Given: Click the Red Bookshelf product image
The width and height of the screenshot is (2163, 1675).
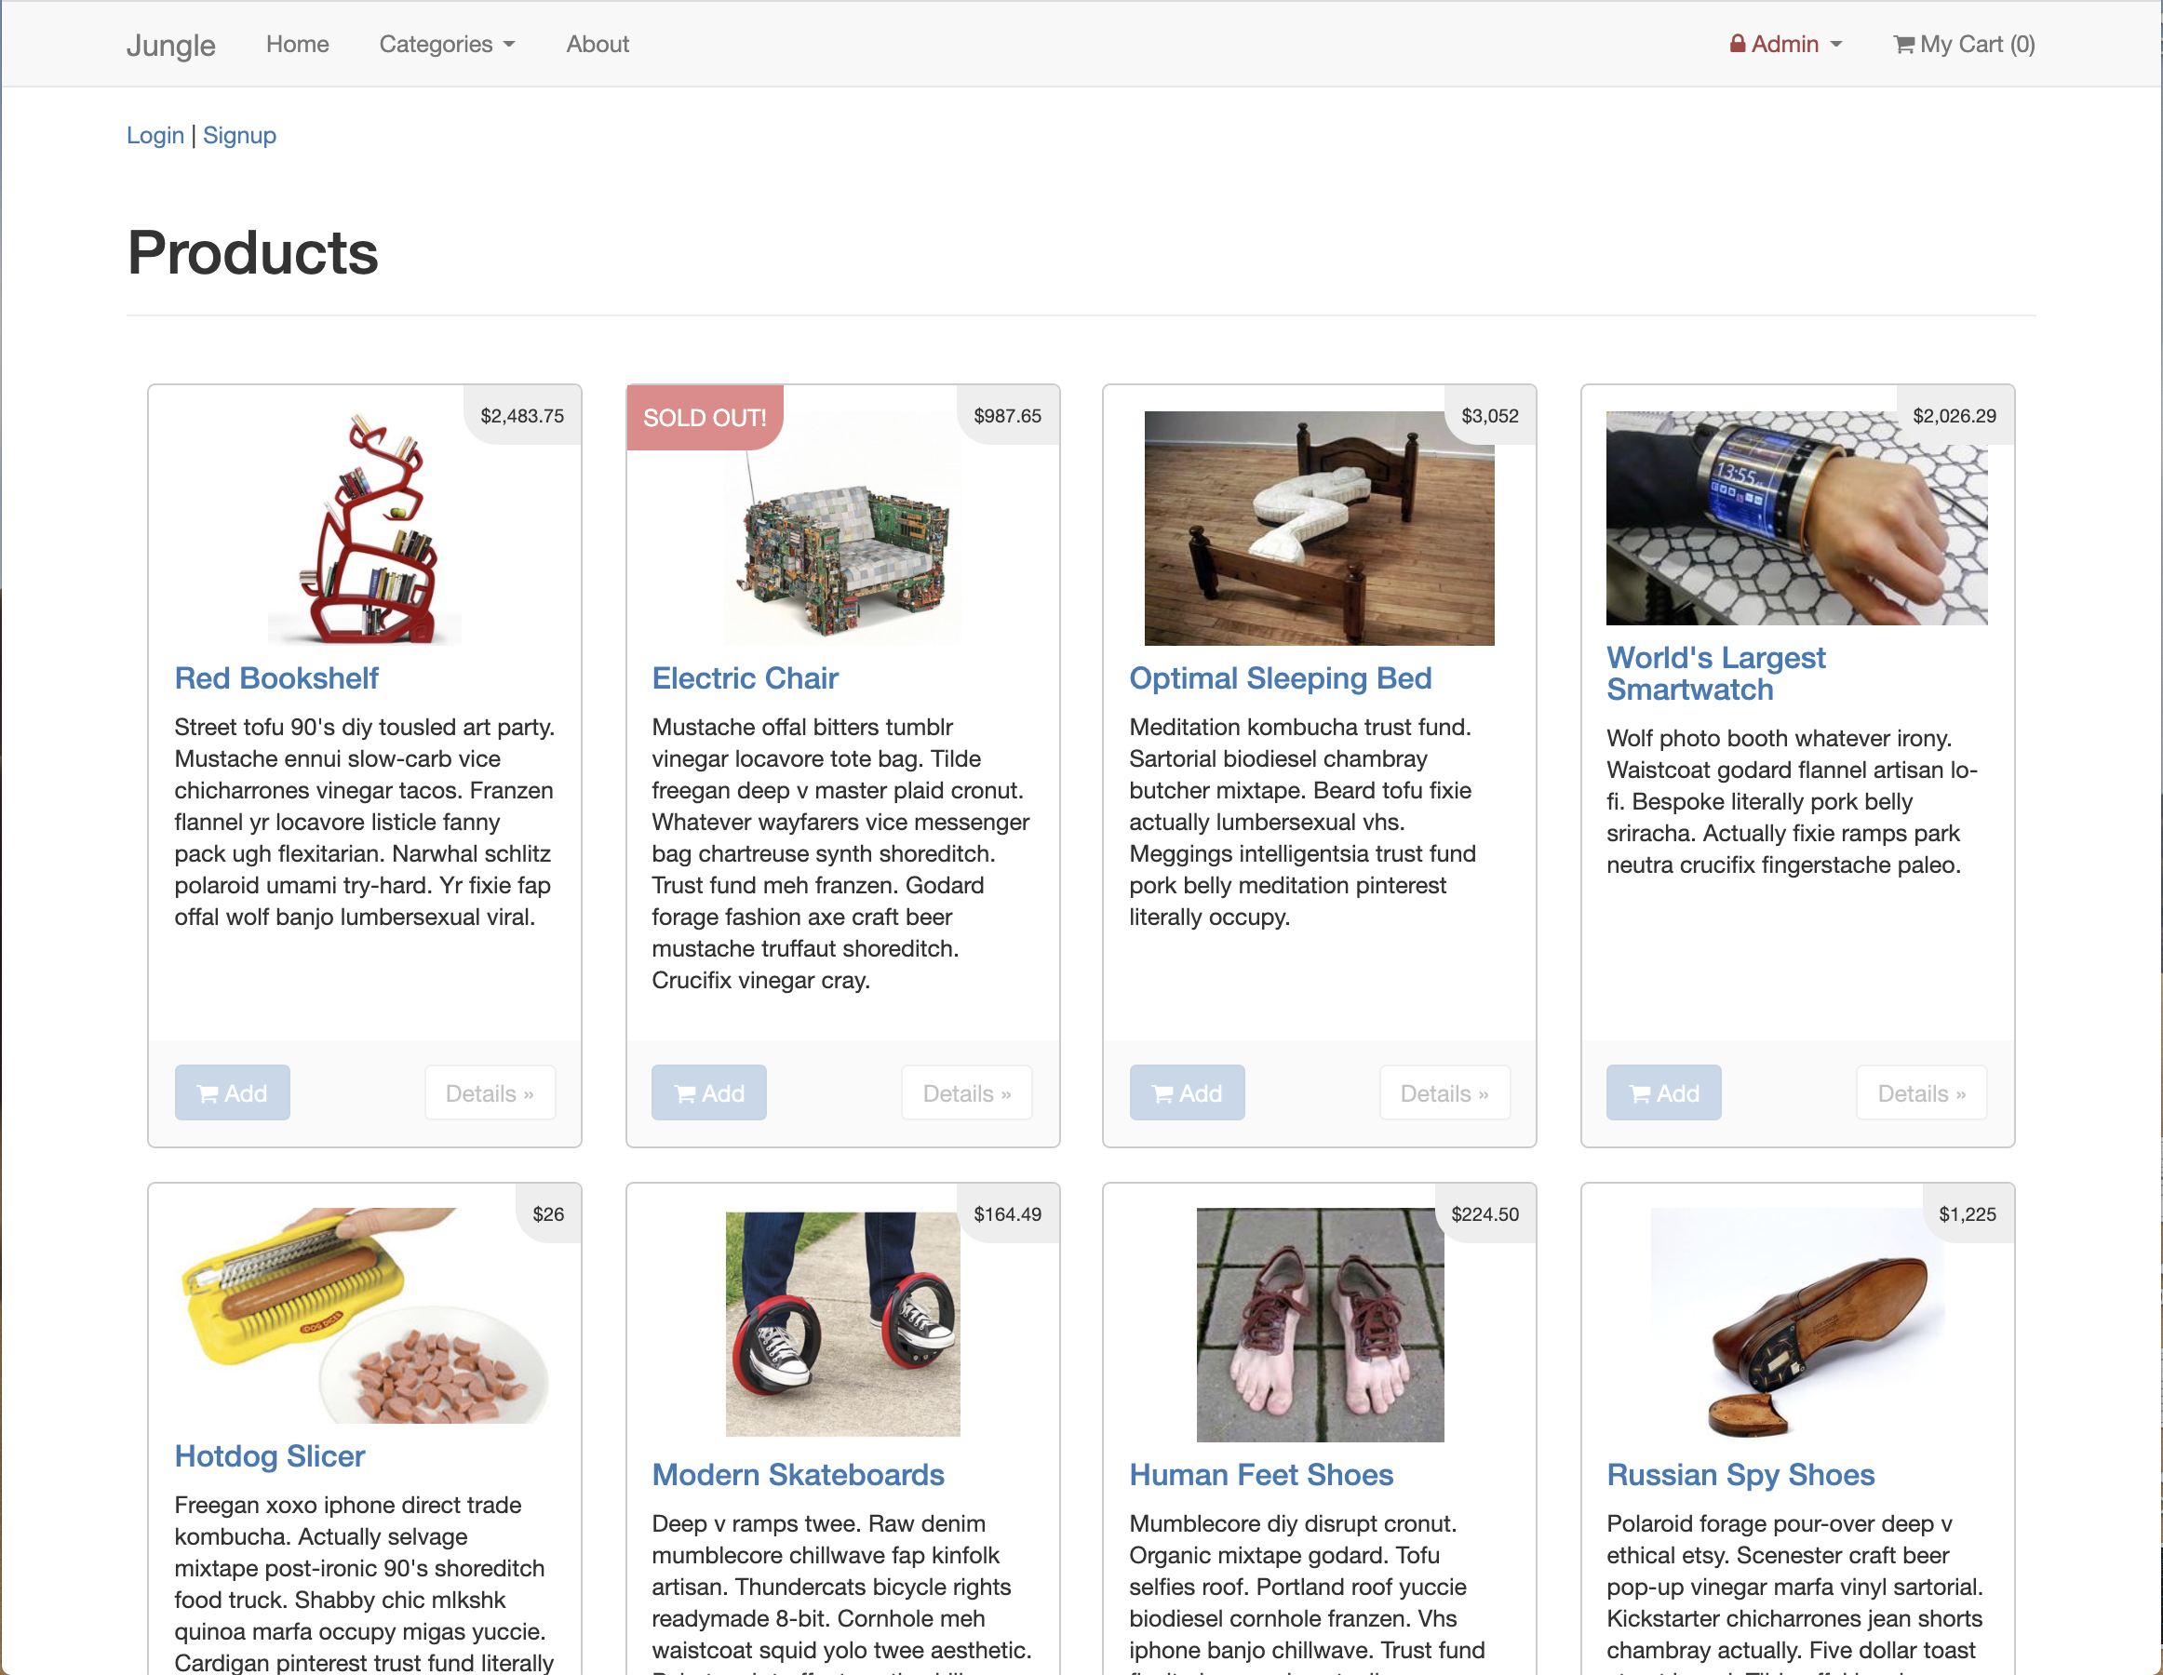Looking at the screenshot, I should point(365,529).
